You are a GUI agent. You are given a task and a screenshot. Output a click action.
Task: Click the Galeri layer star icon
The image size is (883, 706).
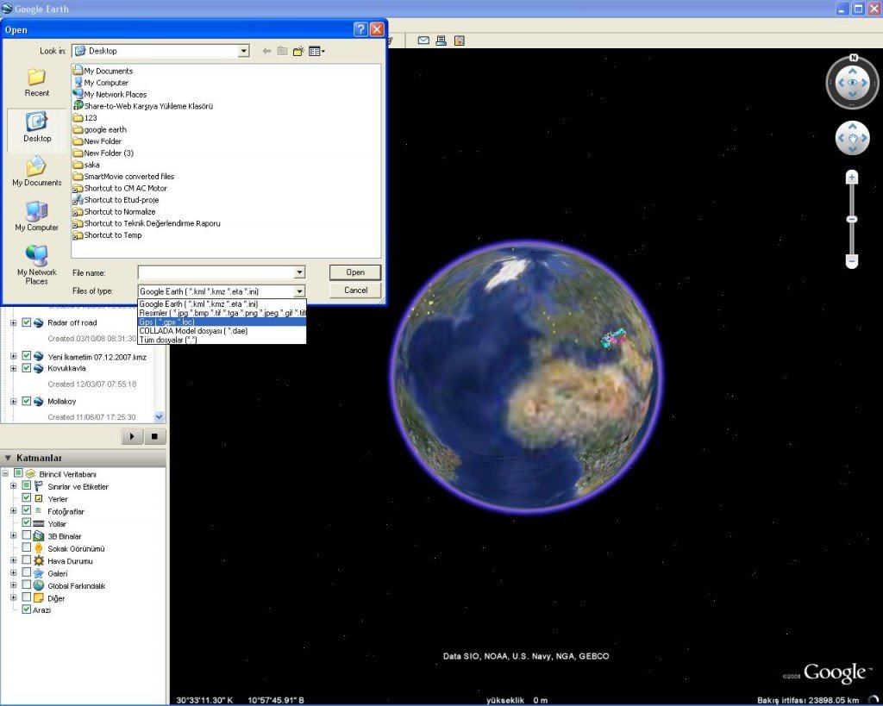point(38,573)
